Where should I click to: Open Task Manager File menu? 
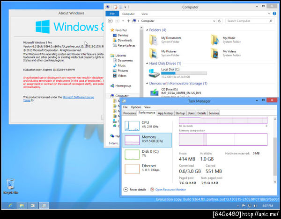[x=126, y=107]
